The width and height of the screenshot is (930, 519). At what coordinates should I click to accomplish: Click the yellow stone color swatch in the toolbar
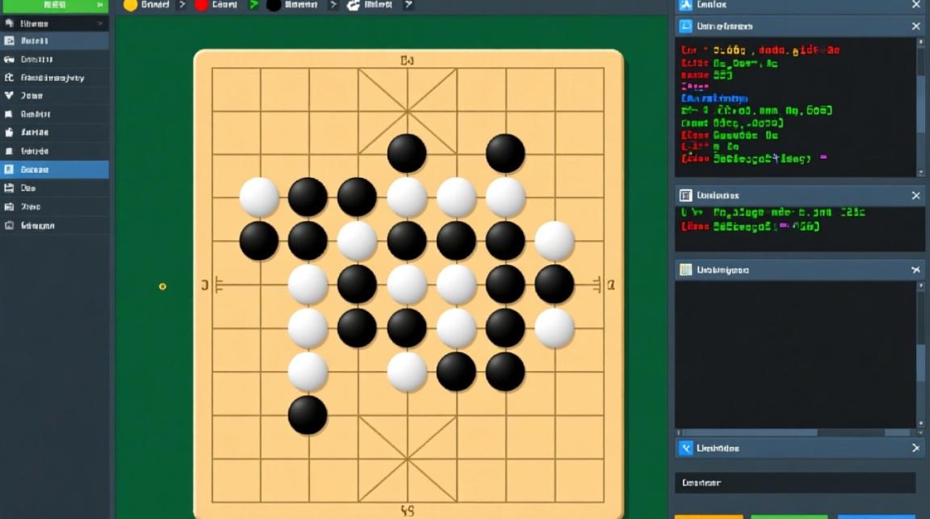point(129,6)
